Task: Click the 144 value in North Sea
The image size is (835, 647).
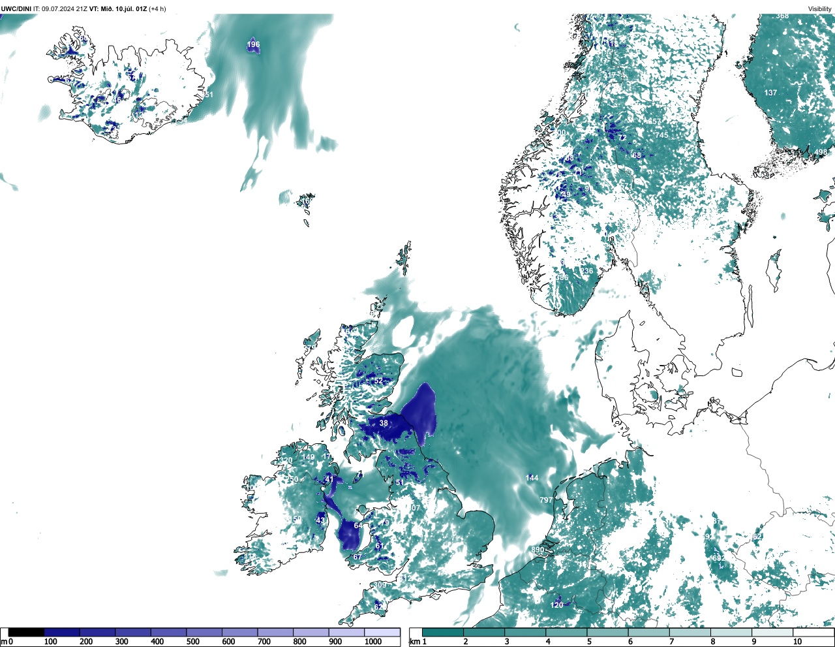Action: point(532,478)
